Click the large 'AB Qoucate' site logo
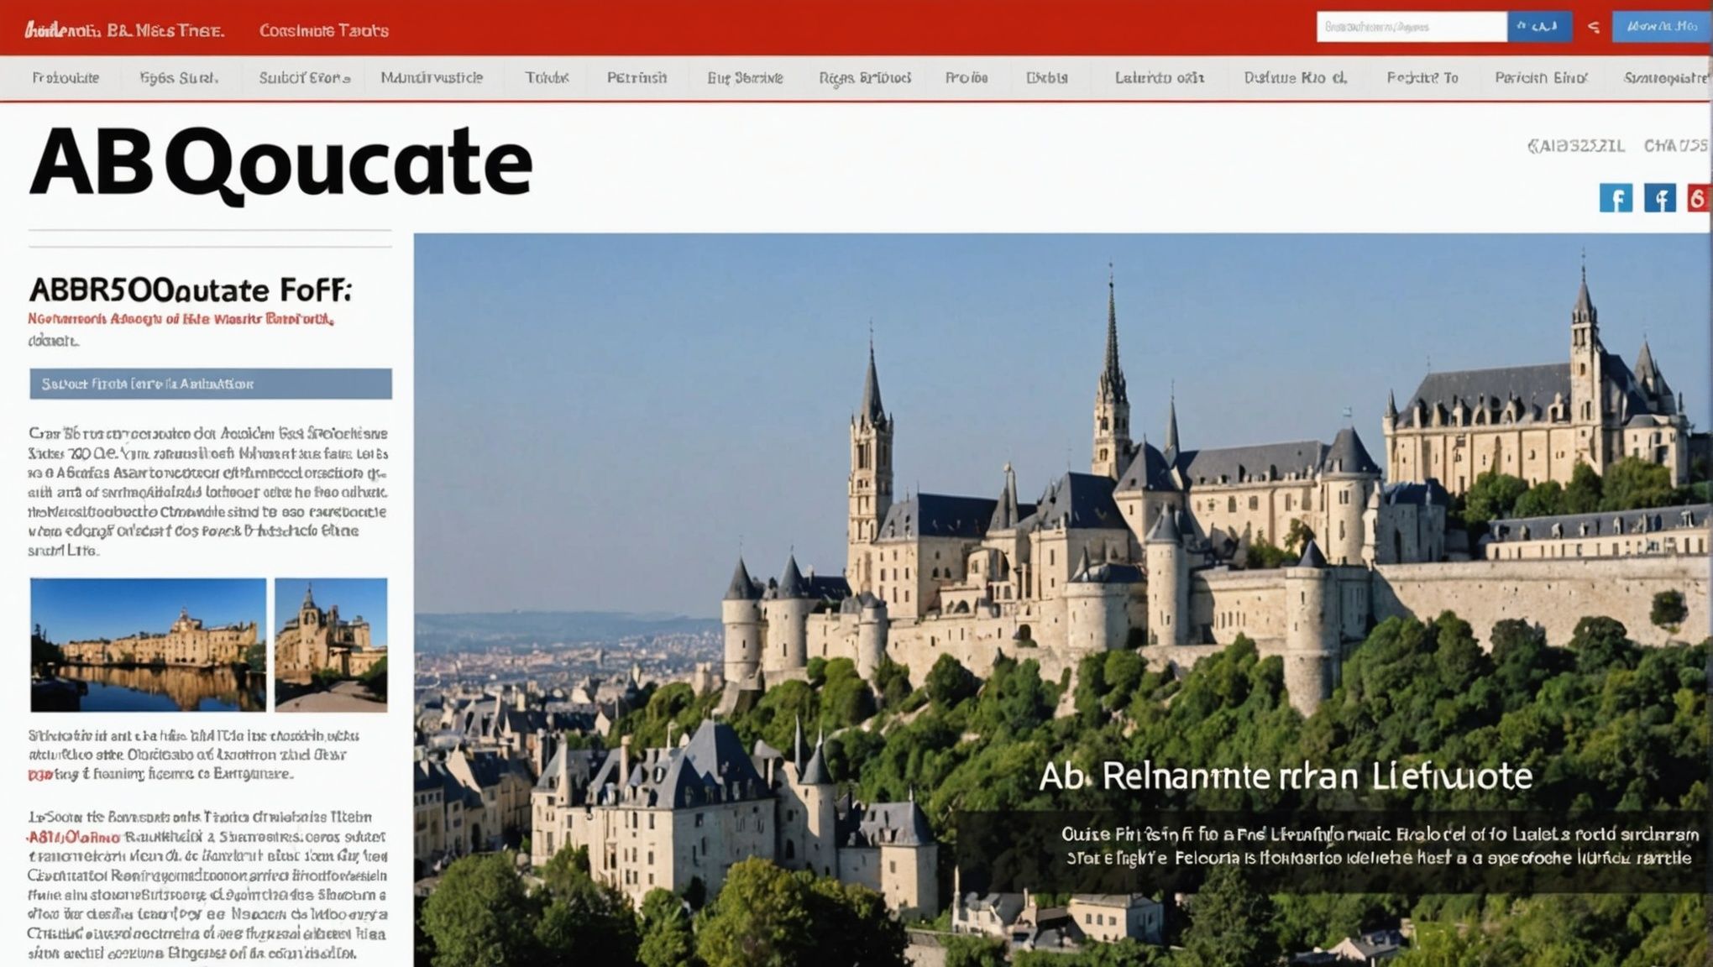This screenshot has width=1713, height=967. [x=280, y=164]
